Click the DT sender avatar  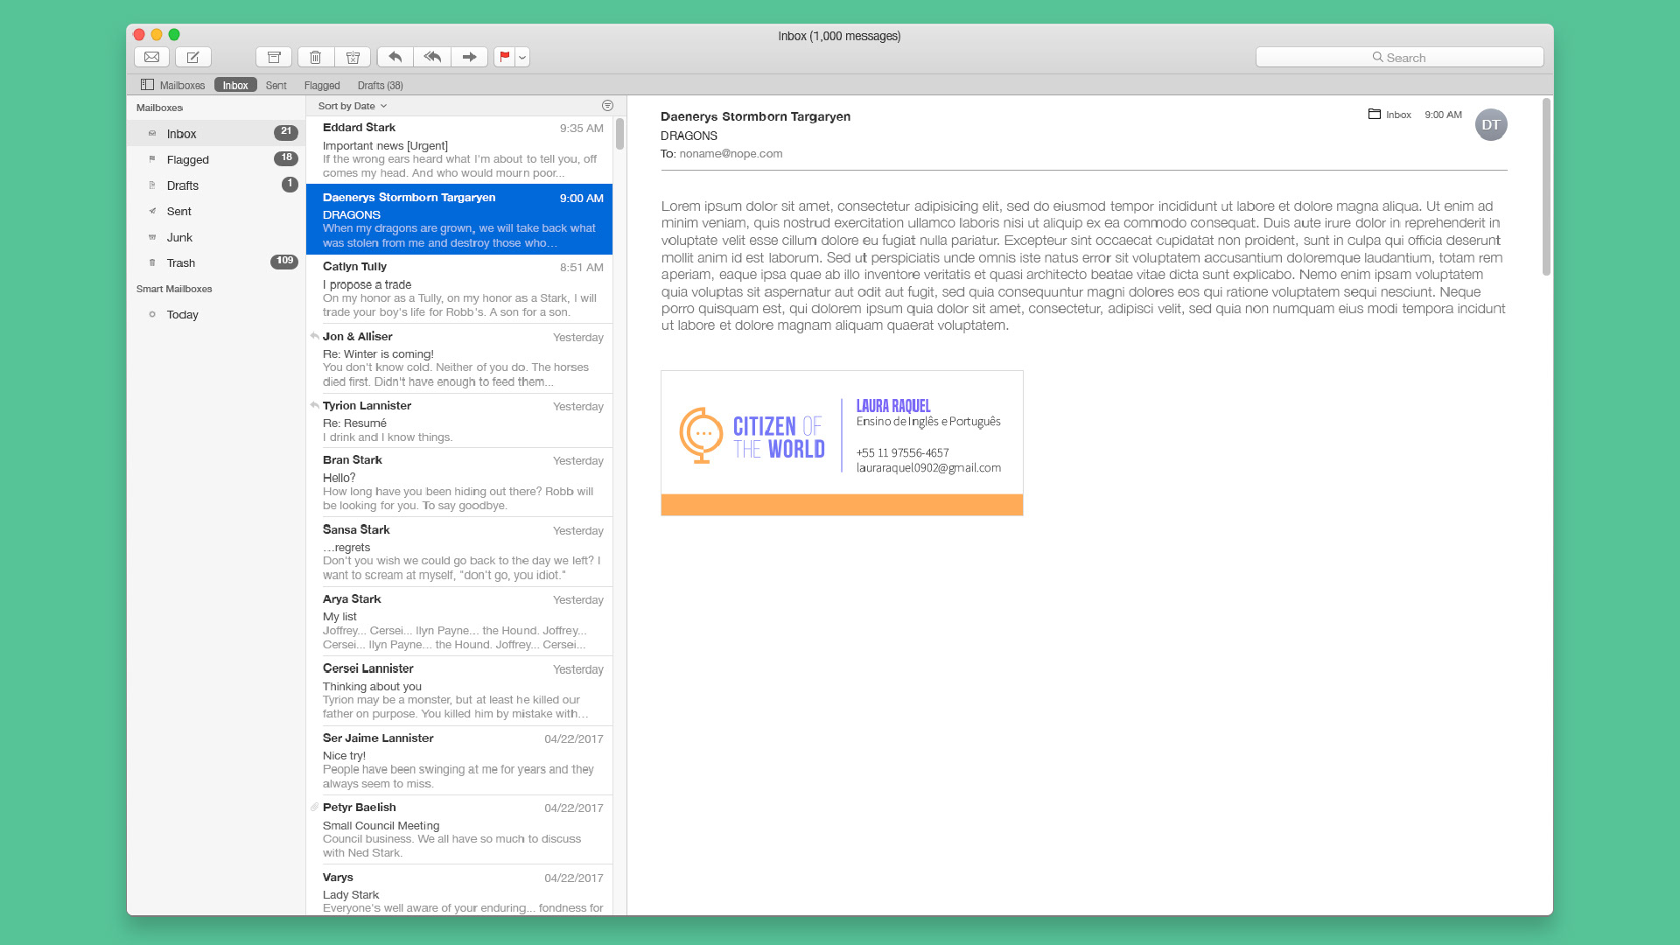(1491, 124)
